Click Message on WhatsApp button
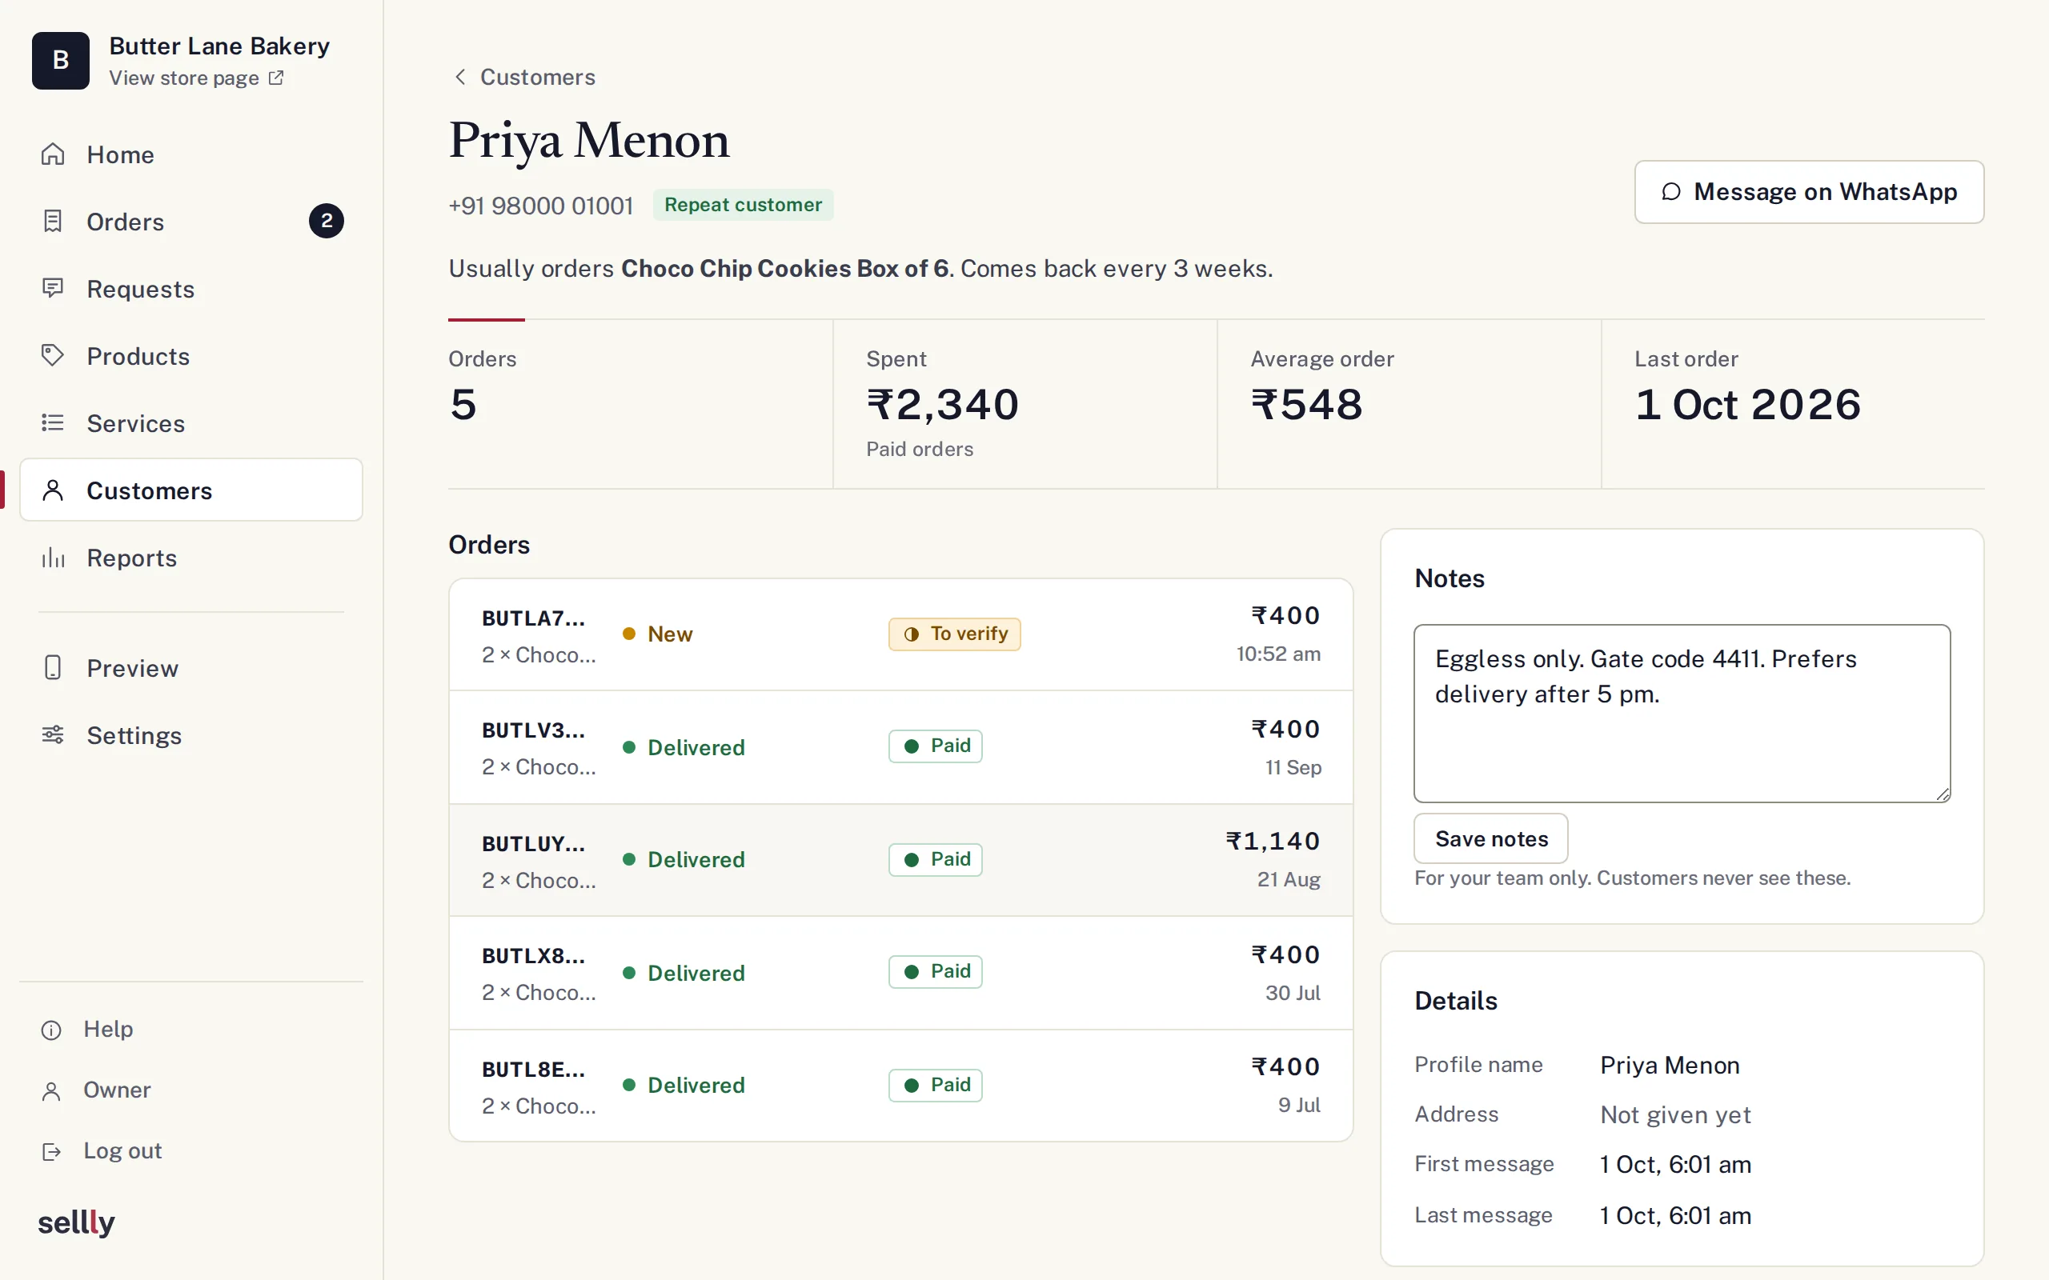Viewport: 2049px width, 1280px height. (x=1809, y=192)
